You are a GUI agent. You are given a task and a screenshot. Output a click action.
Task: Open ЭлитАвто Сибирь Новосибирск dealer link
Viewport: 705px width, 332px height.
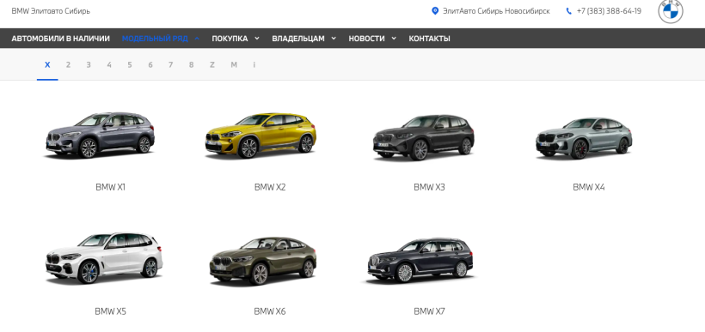click(x=496, y=11)
